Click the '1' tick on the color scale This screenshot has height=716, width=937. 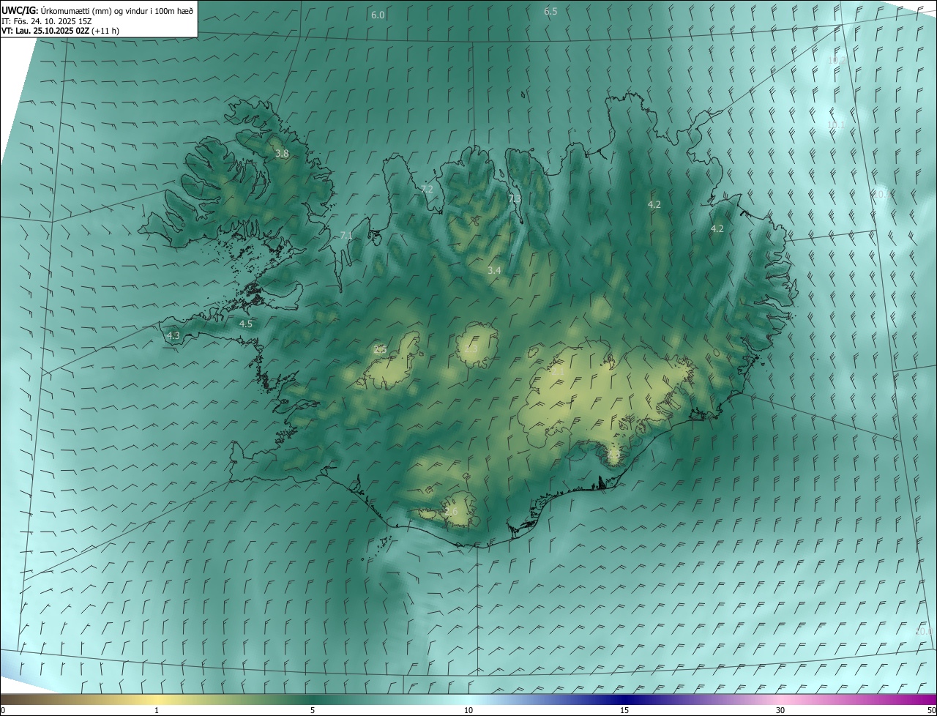tap(157, 710)
